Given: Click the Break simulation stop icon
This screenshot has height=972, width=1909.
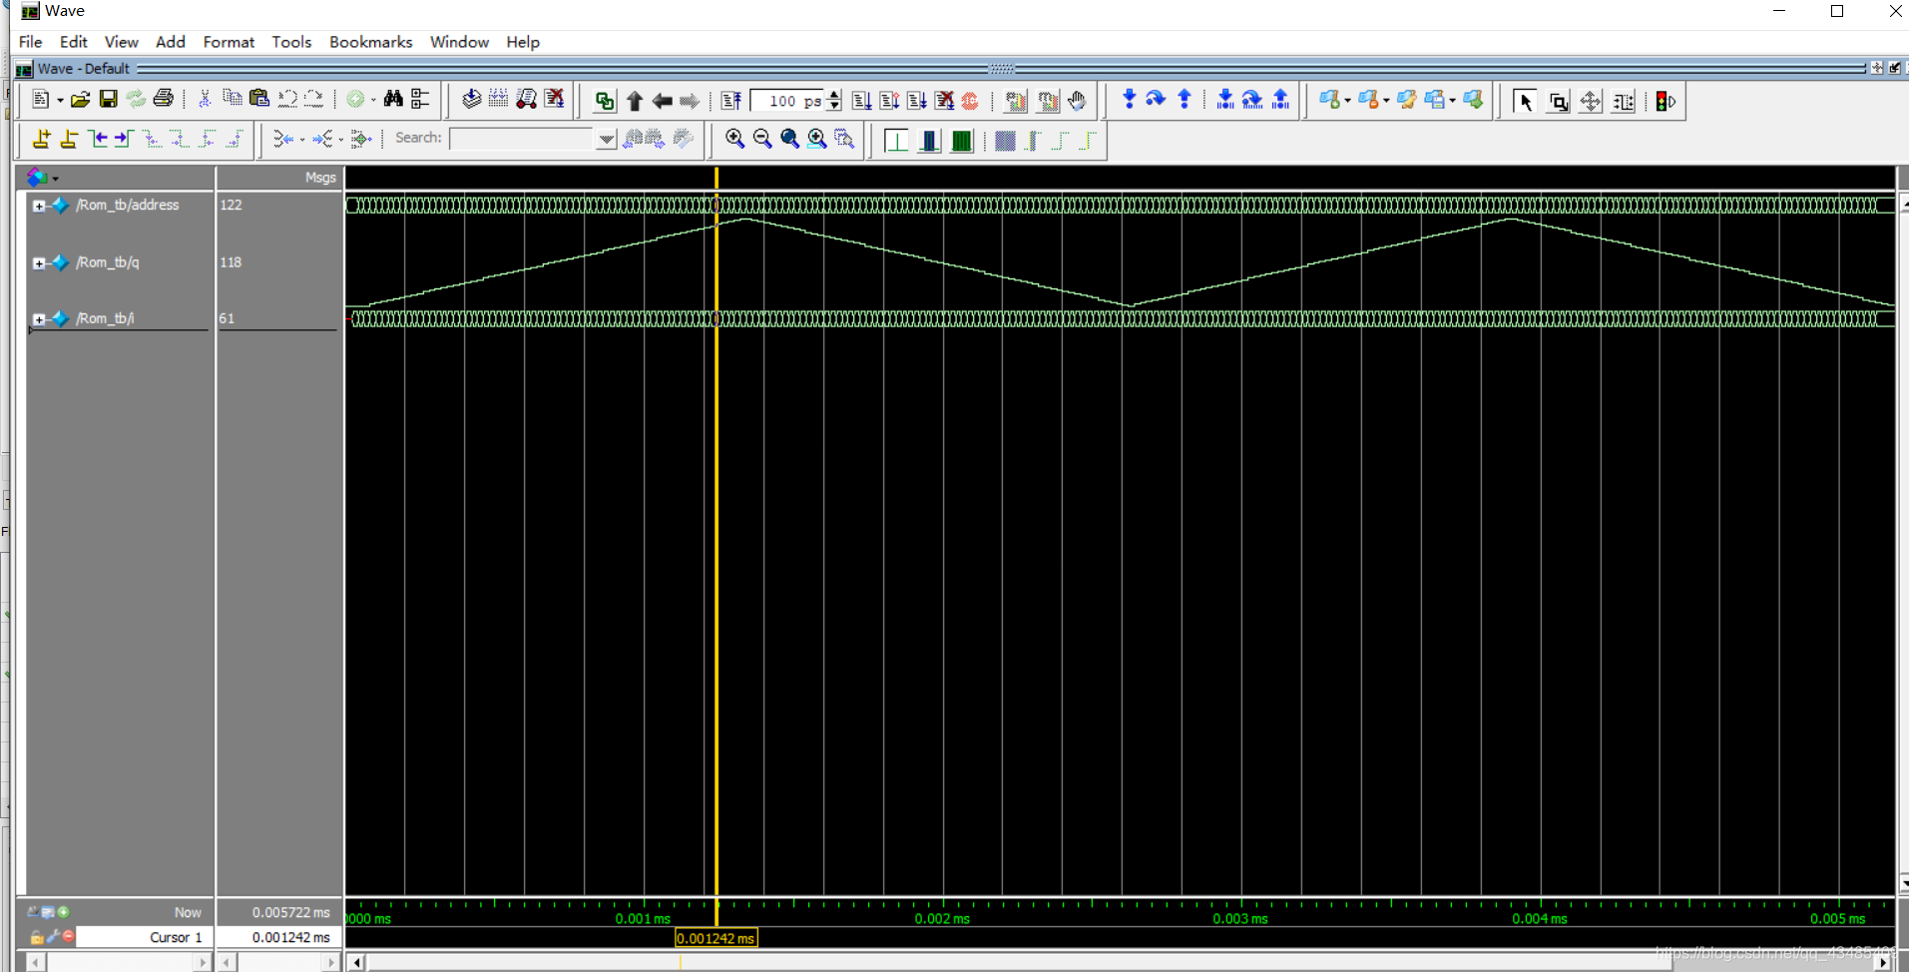Looking at the screenshot, I should click(x=970, y=101).
